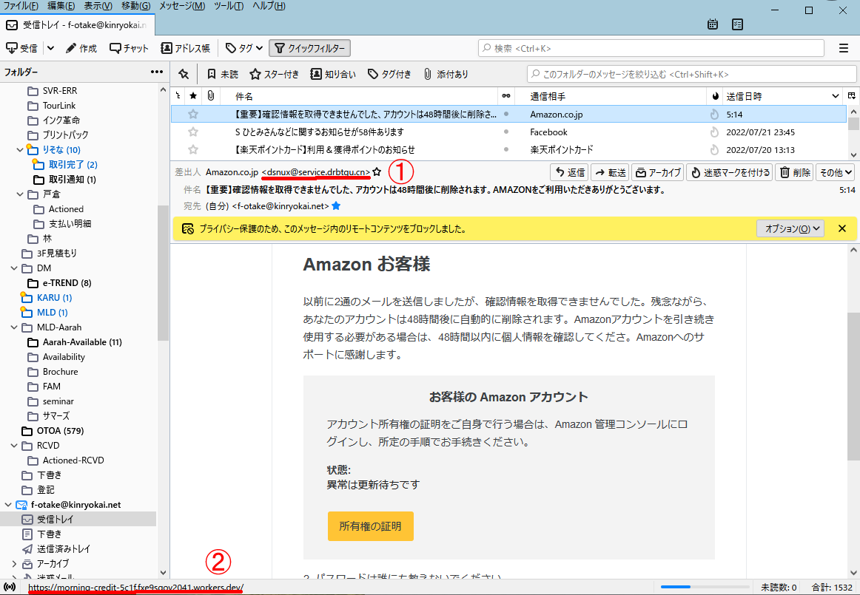The width and height of the screenshot is (860, 595).
Task: Toggle the 添付あり attachment filter
Action: pos(446,74)
